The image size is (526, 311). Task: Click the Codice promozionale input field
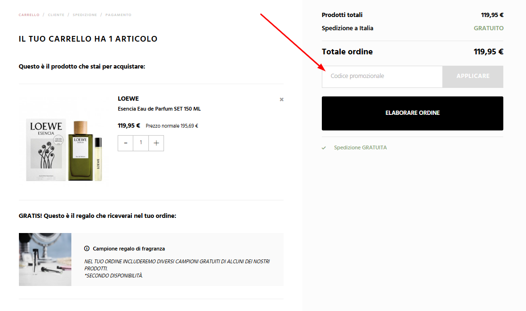tap(382, 76)
